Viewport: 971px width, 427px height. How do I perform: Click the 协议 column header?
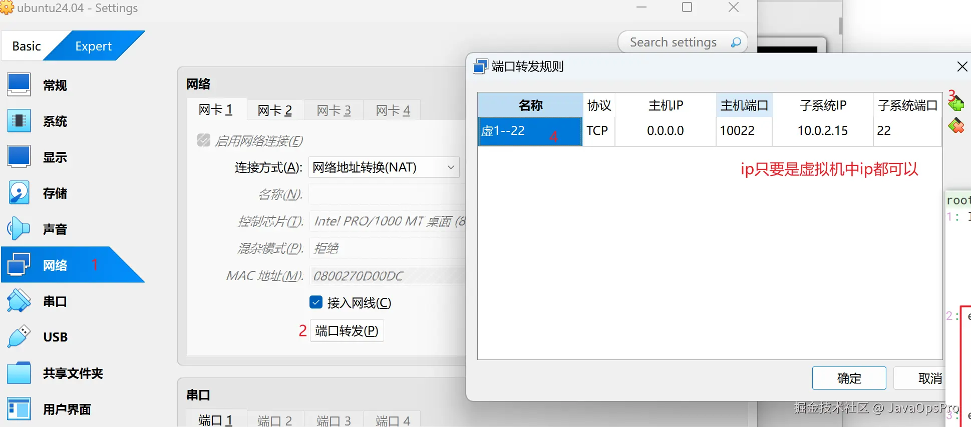coord(599,105)
